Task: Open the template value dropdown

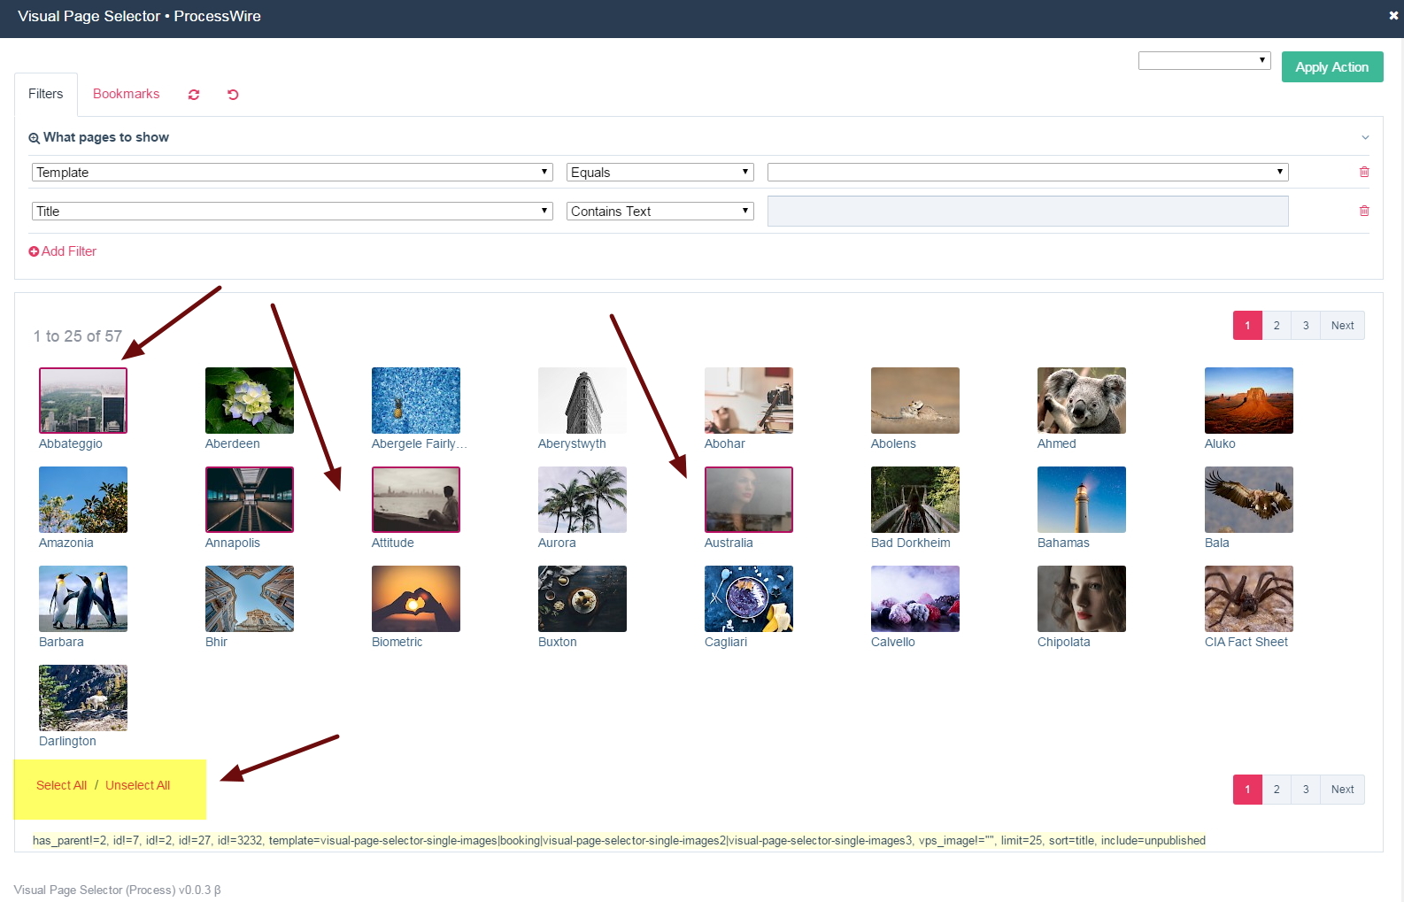Action: click(1028, 173)
